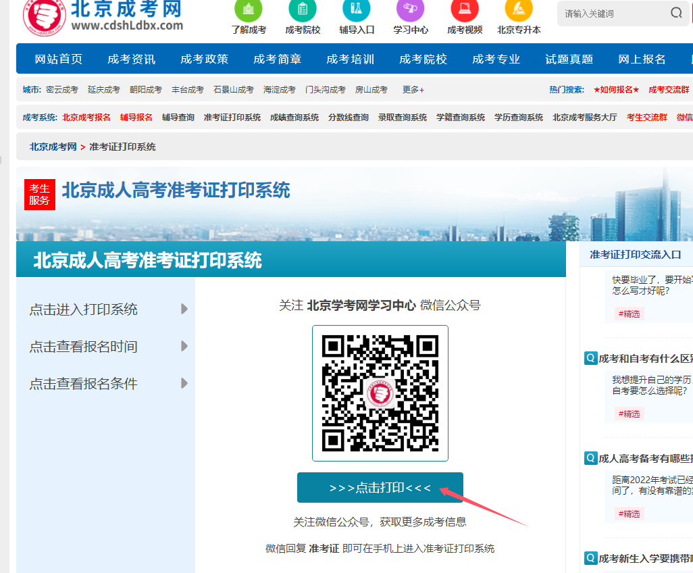
Task: Click #精选 tag under 距离2022年考试
Action: click(x=629, y=514)
